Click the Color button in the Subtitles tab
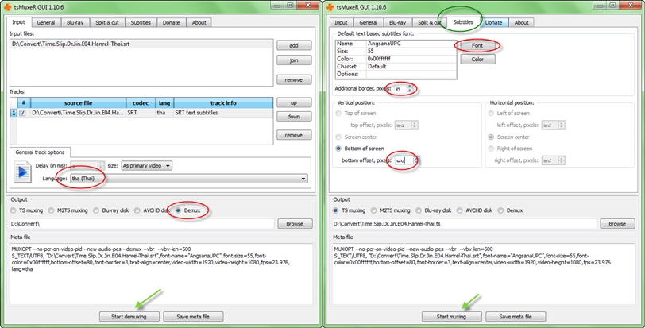The image size is (645, 328). tap(477, 60)
